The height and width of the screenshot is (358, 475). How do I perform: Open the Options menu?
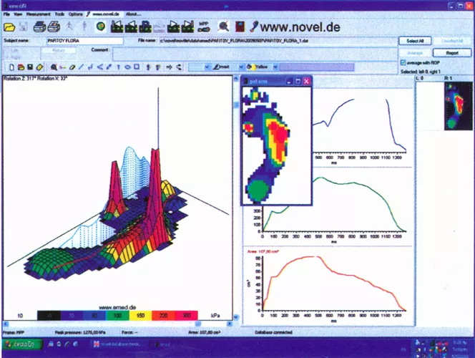click(75, 14)
